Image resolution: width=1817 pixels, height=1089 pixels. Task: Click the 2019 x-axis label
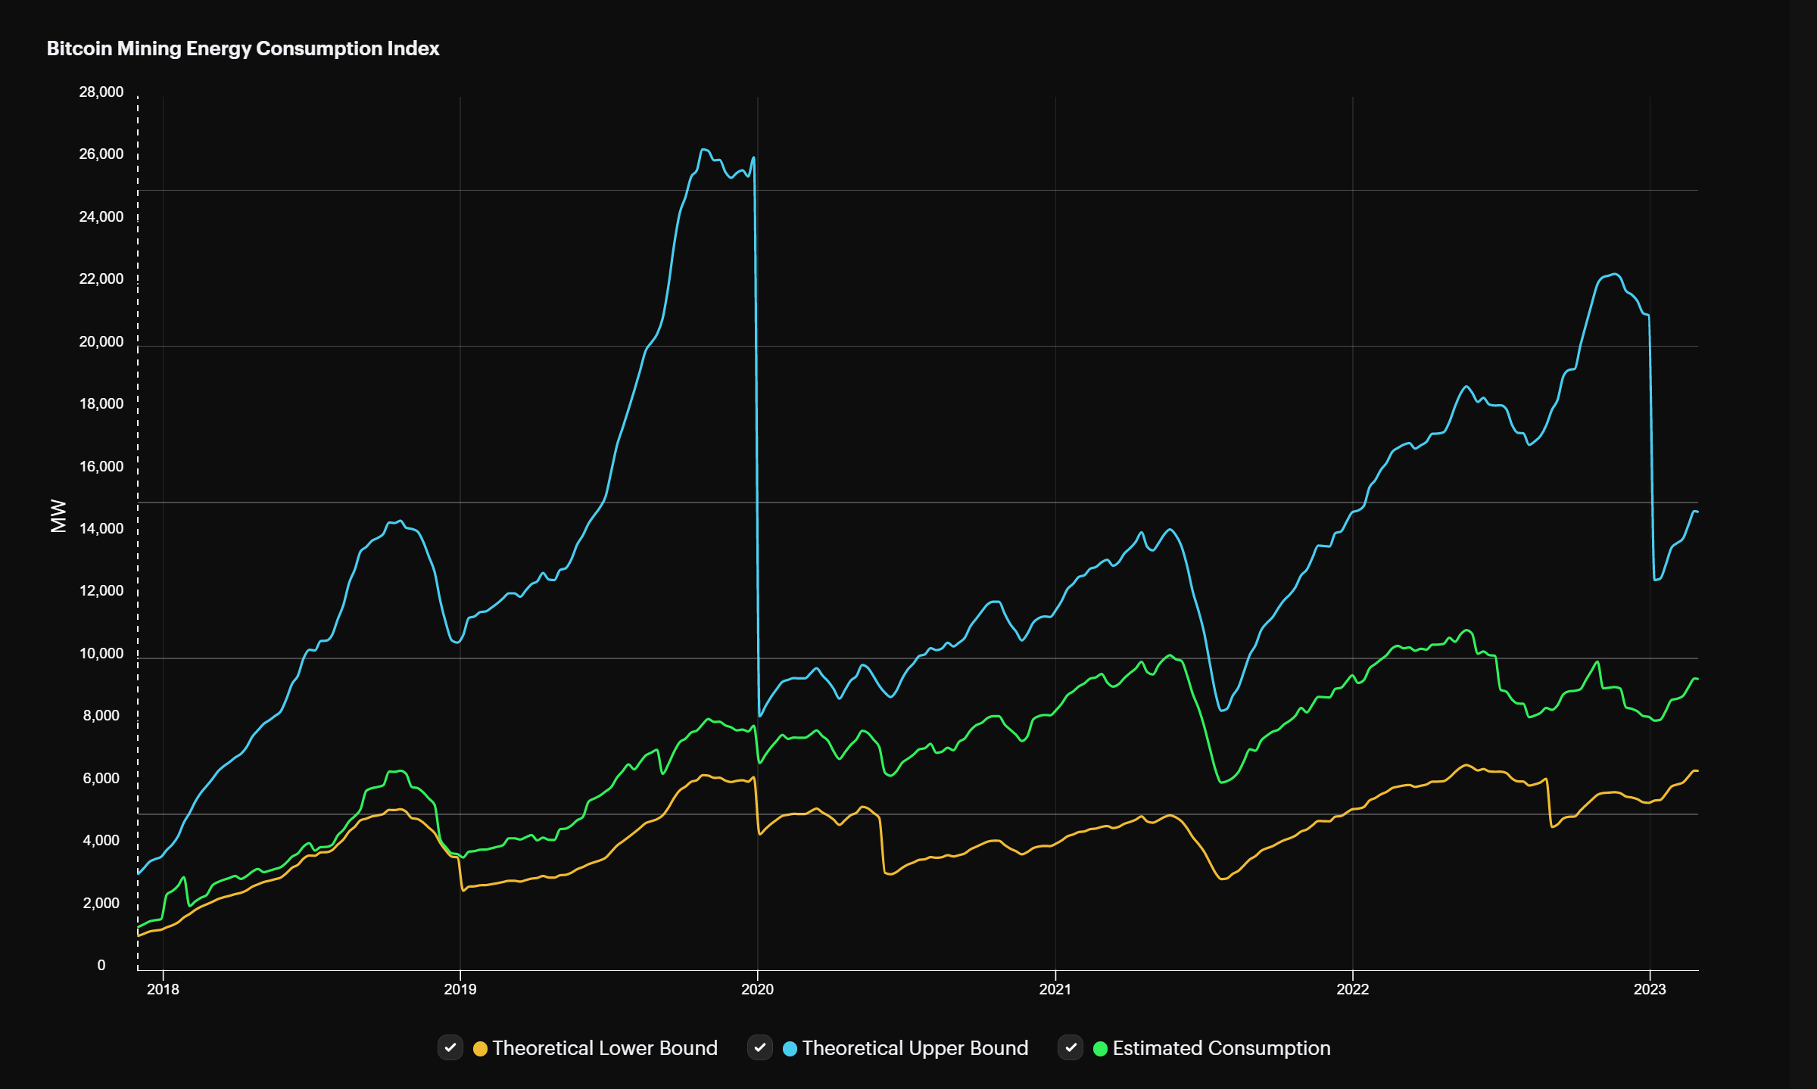[x=460, y=989]
